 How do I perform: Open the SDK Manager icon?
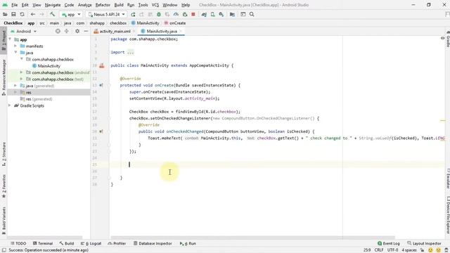point(221,14)
